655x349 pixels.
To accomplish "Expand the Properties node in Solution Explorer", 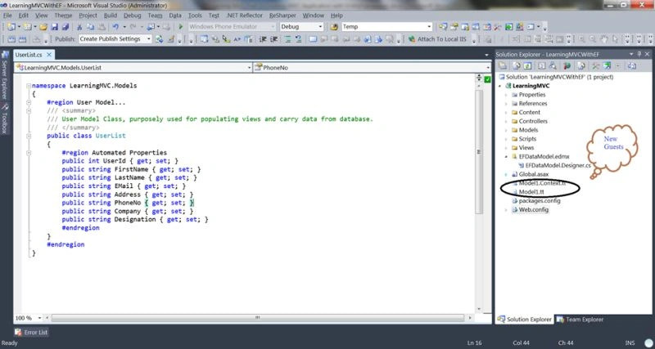I will (x=506, y=95).
